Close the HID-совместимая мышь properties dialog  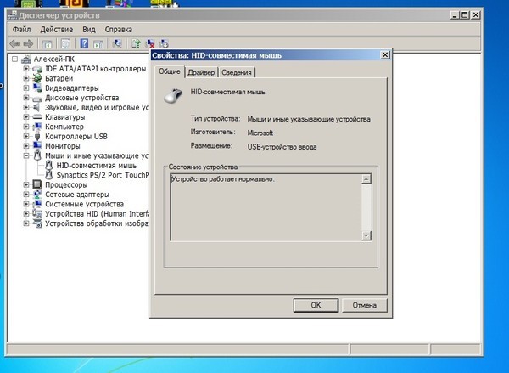384,55
